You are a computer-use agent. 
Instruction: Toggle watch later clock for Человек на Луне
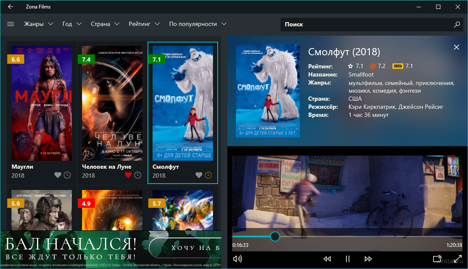click(x=138, y=175)
